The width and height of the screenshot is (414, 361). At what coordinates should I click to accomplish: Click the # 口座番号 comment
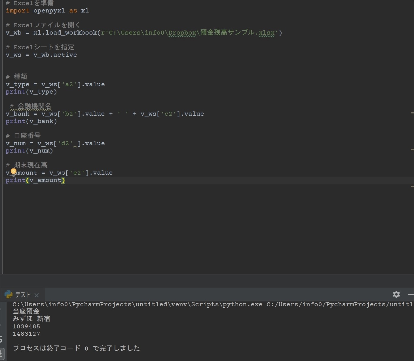(23, 136)
